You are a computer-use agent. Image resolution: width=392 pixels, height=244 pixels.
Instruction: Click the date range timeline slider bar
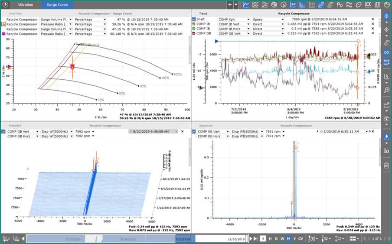pyautogui.click(x=137, y=238)
